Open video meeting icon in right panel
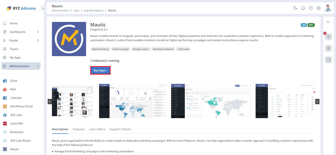Viewport: 336px width, 155px height. [x=328, y=59]
